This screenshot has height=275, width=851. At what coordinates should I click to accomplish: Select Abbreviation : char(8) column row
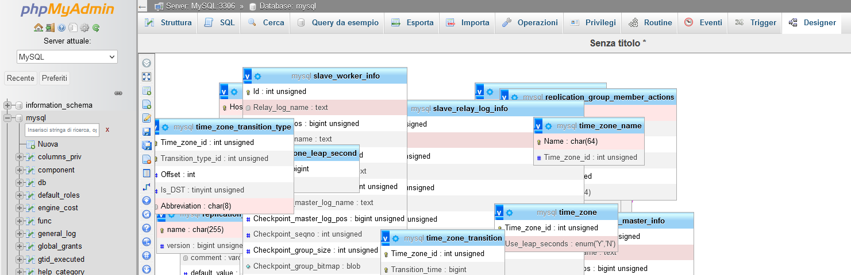pos(225,206)
